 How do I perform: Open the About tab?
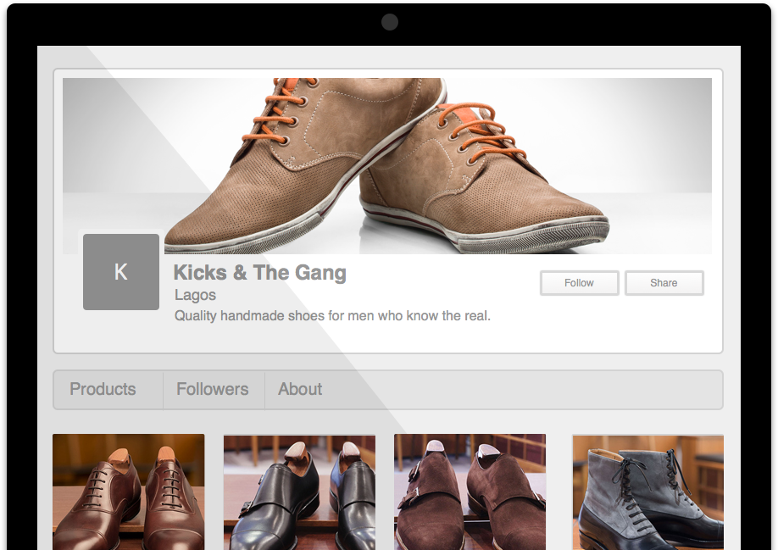[x=300, y=389]
